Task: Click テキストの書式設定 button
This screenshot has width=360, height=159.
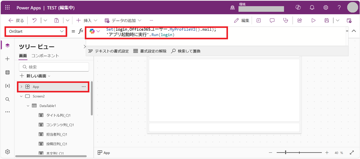Action: click(x=109, y=51)
